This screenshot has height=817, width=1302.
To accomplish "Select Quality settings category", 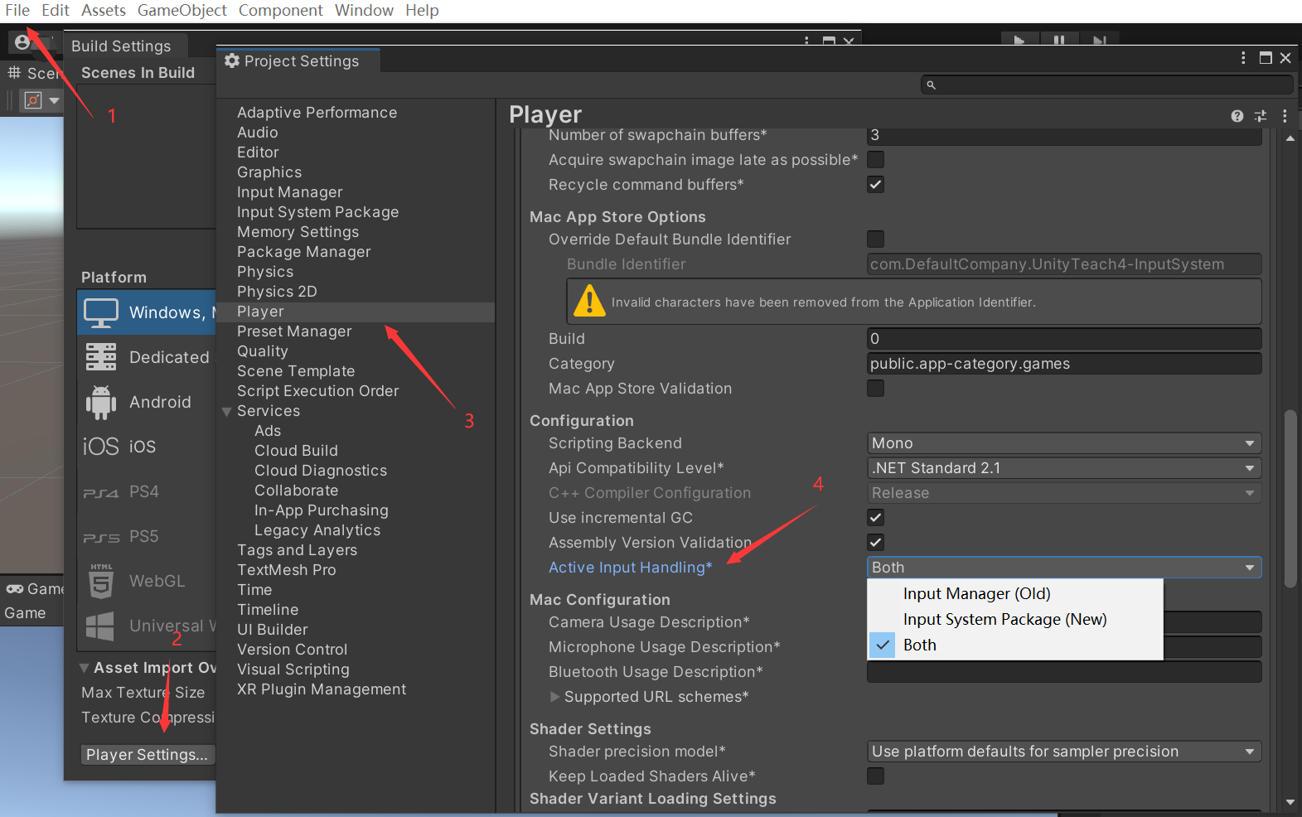I will [262, 351].
